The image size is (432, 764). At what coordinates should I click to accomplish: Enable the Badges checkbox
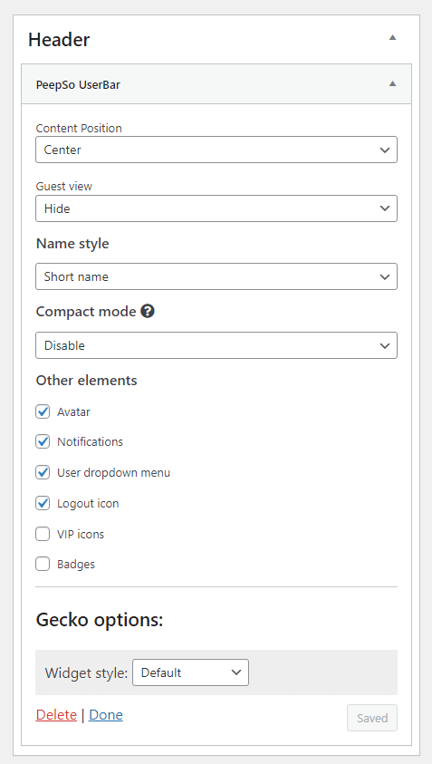pos(43,565)
